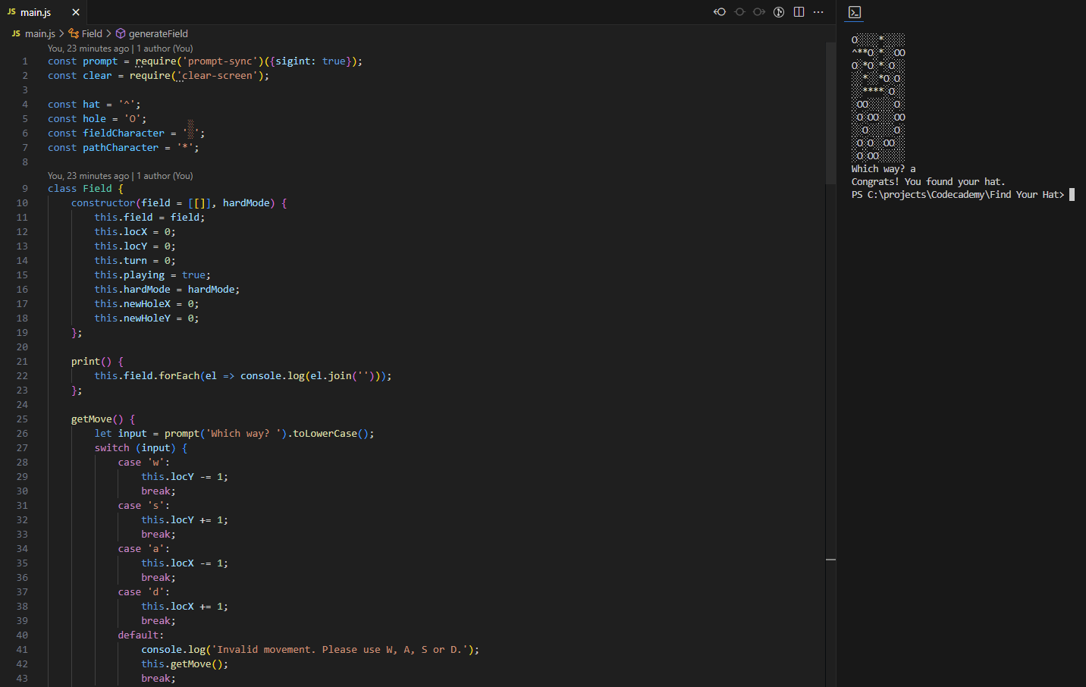
Task: Open previous change (GitLens) icon
Action: coord(720,12)
